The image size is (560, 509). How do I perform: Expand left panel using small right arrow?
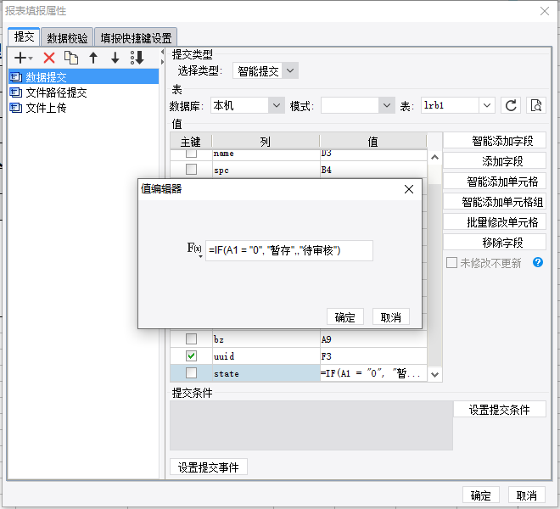click(162, 62)
